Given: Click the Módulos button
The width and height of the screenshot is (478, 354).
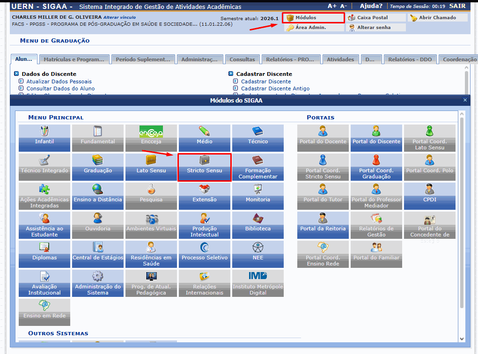Looking at the screenshot, I should [x=314, y=18].
